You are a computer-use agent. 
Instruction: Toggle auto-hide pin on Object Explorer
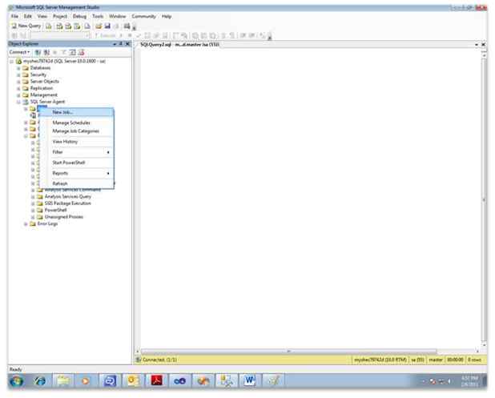[121, 44]
